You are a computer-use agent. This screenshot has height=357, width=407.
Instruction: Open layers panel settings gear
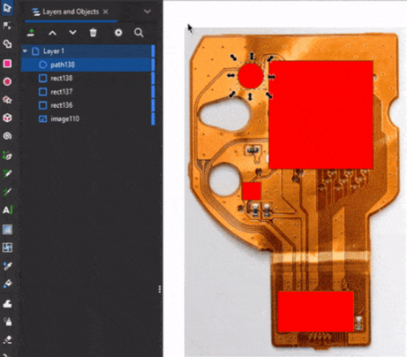point(118,33)
